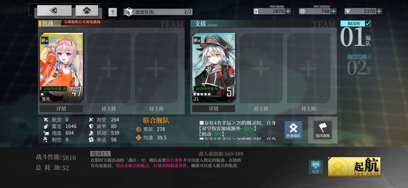Open 选择旗舰 flagship selection
The height and width of the screenshot is (188, 408).
(323, 130)
